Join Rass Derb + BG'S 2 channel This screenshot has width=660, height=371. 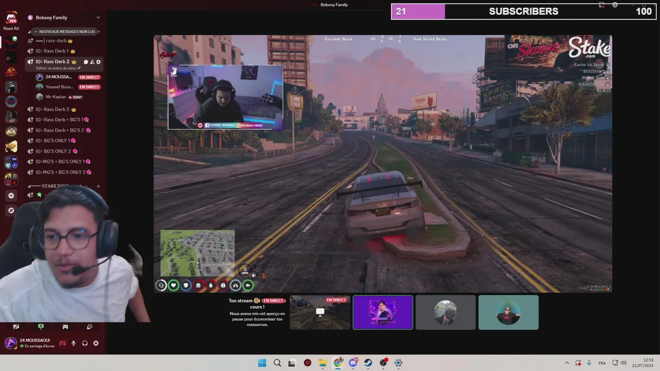63,130
